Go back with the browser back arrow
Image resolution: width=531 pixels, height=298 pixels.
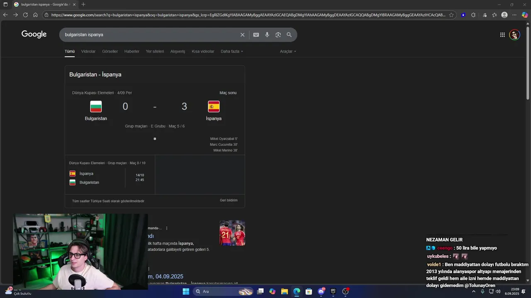(5, 15)
